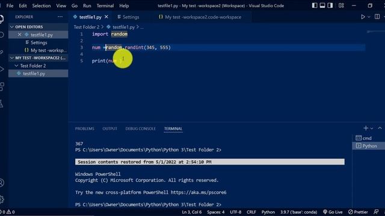
Task: Click the last PowerShell prompt in terminal
Action: point(148,205)
